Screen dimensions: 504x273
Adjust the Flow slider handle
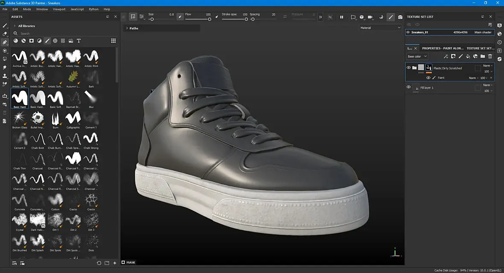point(209,19)
